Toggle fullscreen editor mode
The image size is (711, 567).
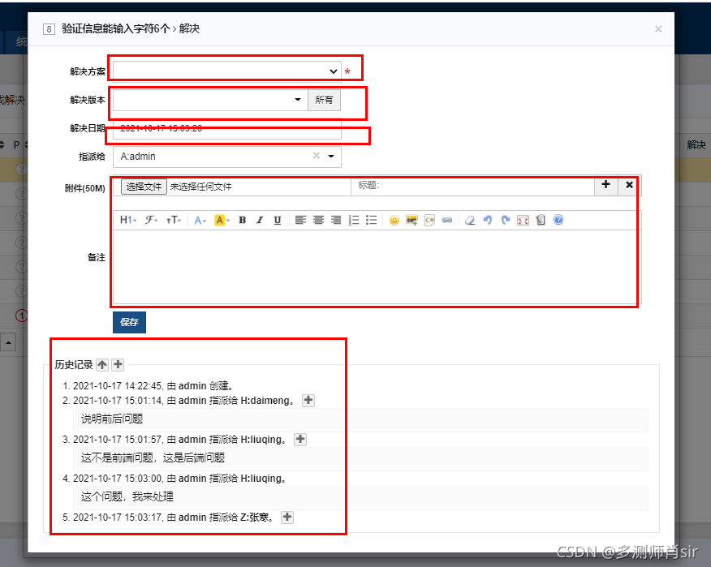[524, 221]
